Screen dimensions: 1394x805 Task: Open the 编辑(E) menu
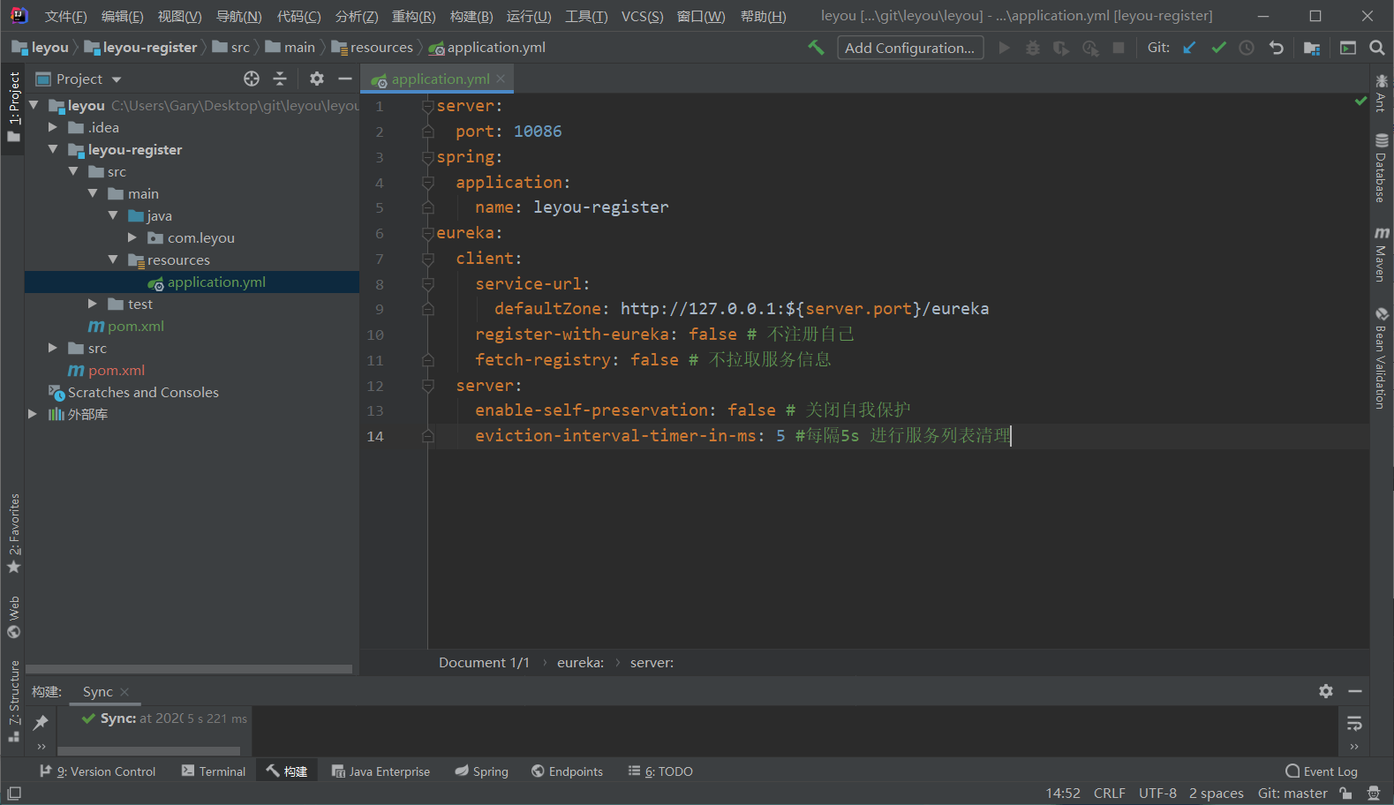122,16
